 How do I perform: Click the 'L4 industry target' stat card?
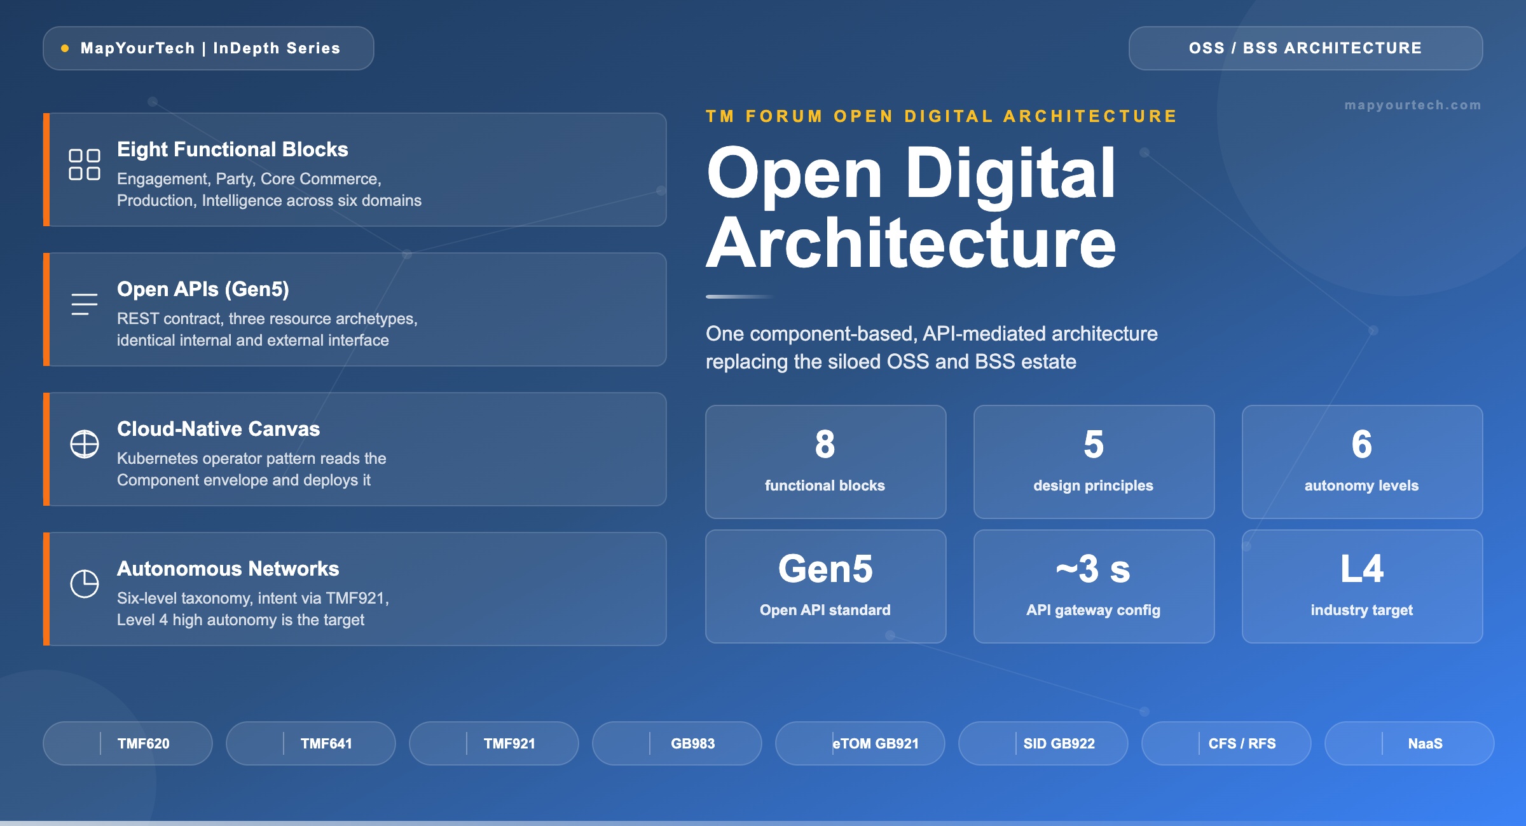coord(1363,586)
